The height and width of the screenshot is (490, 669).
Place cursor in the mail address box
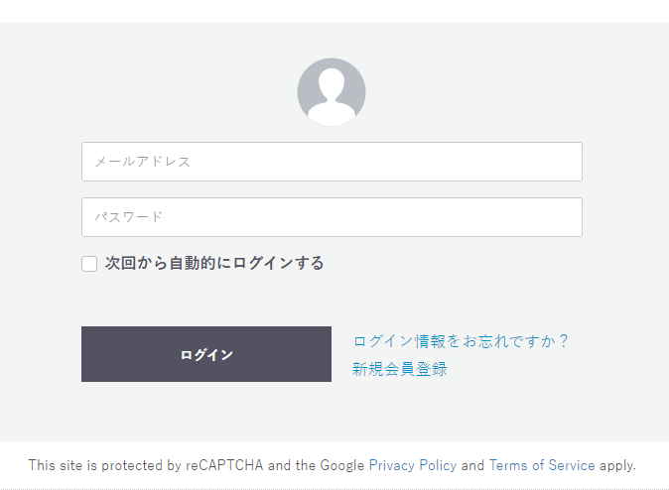pyautogui.click(x=332, y=162)
